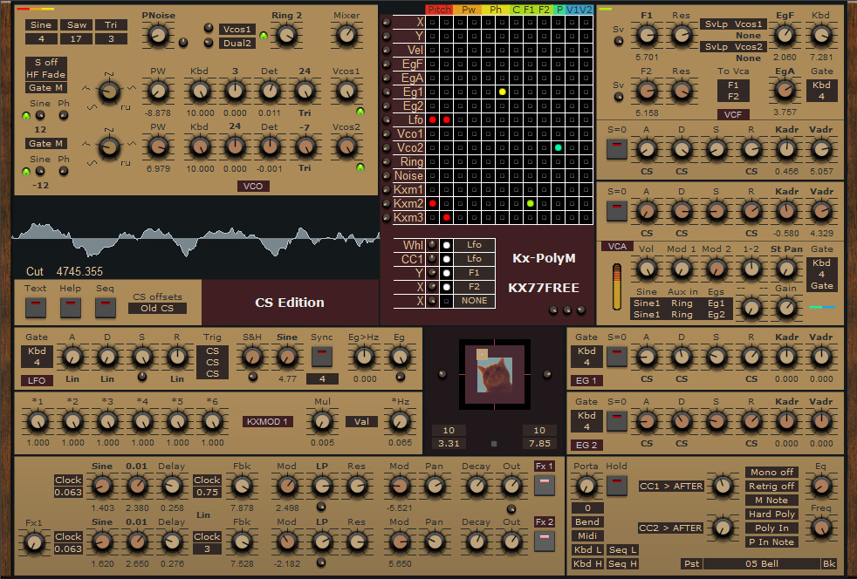Toggle the Fx 1 on/off switch
The height and width of the screenshot is (579, 857).
(545, 485)
